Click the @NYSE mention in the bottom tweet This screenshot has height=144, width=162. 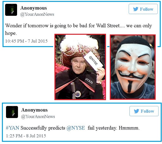[x=76, y=128]
